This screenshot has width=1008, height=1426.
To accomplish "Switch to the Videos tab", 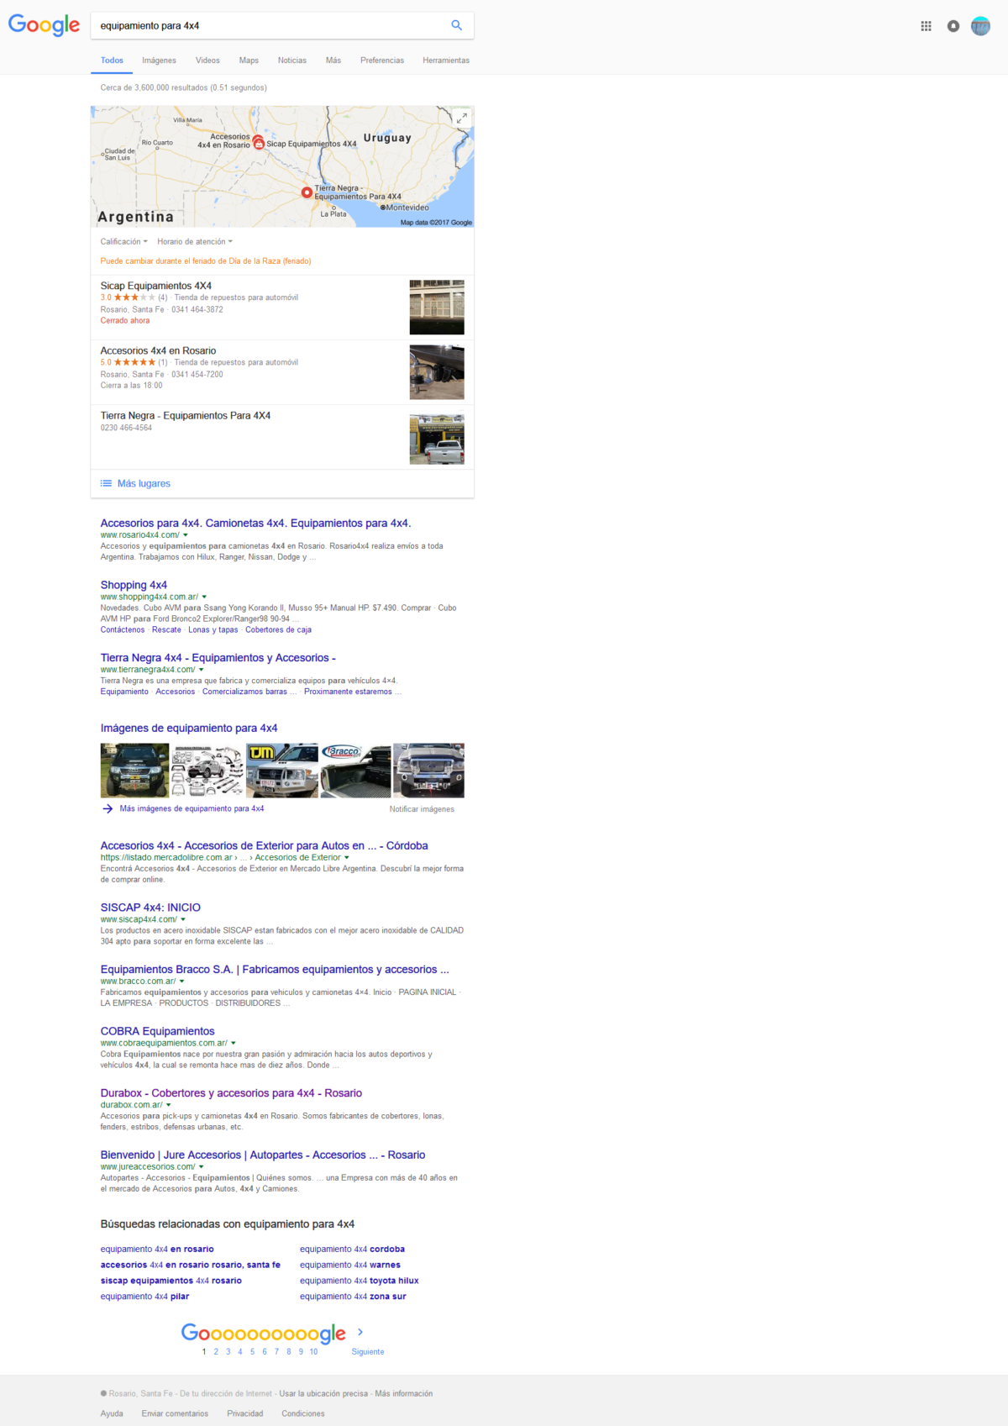I will pos(207,61).
